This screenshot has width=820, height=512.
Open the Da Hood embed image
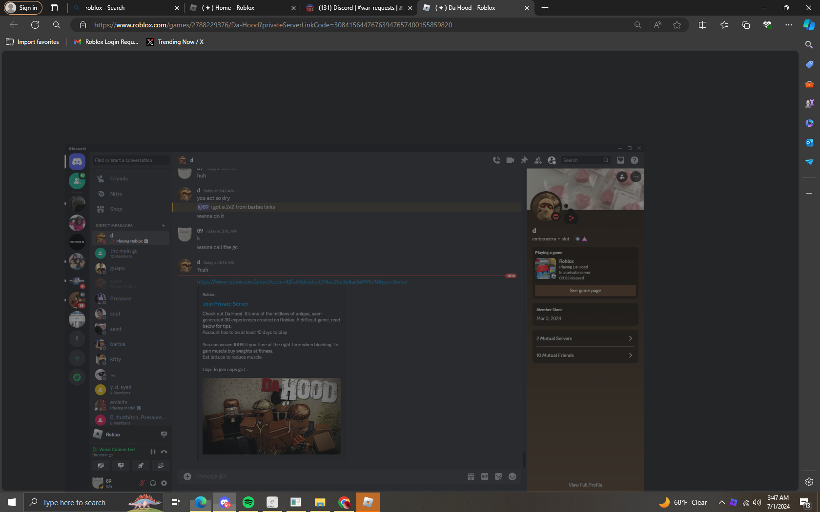[271, 416]
